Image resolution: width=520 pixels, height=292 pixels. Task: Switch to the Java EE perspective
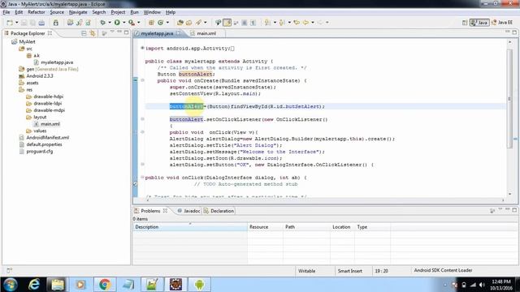(502, 23)
